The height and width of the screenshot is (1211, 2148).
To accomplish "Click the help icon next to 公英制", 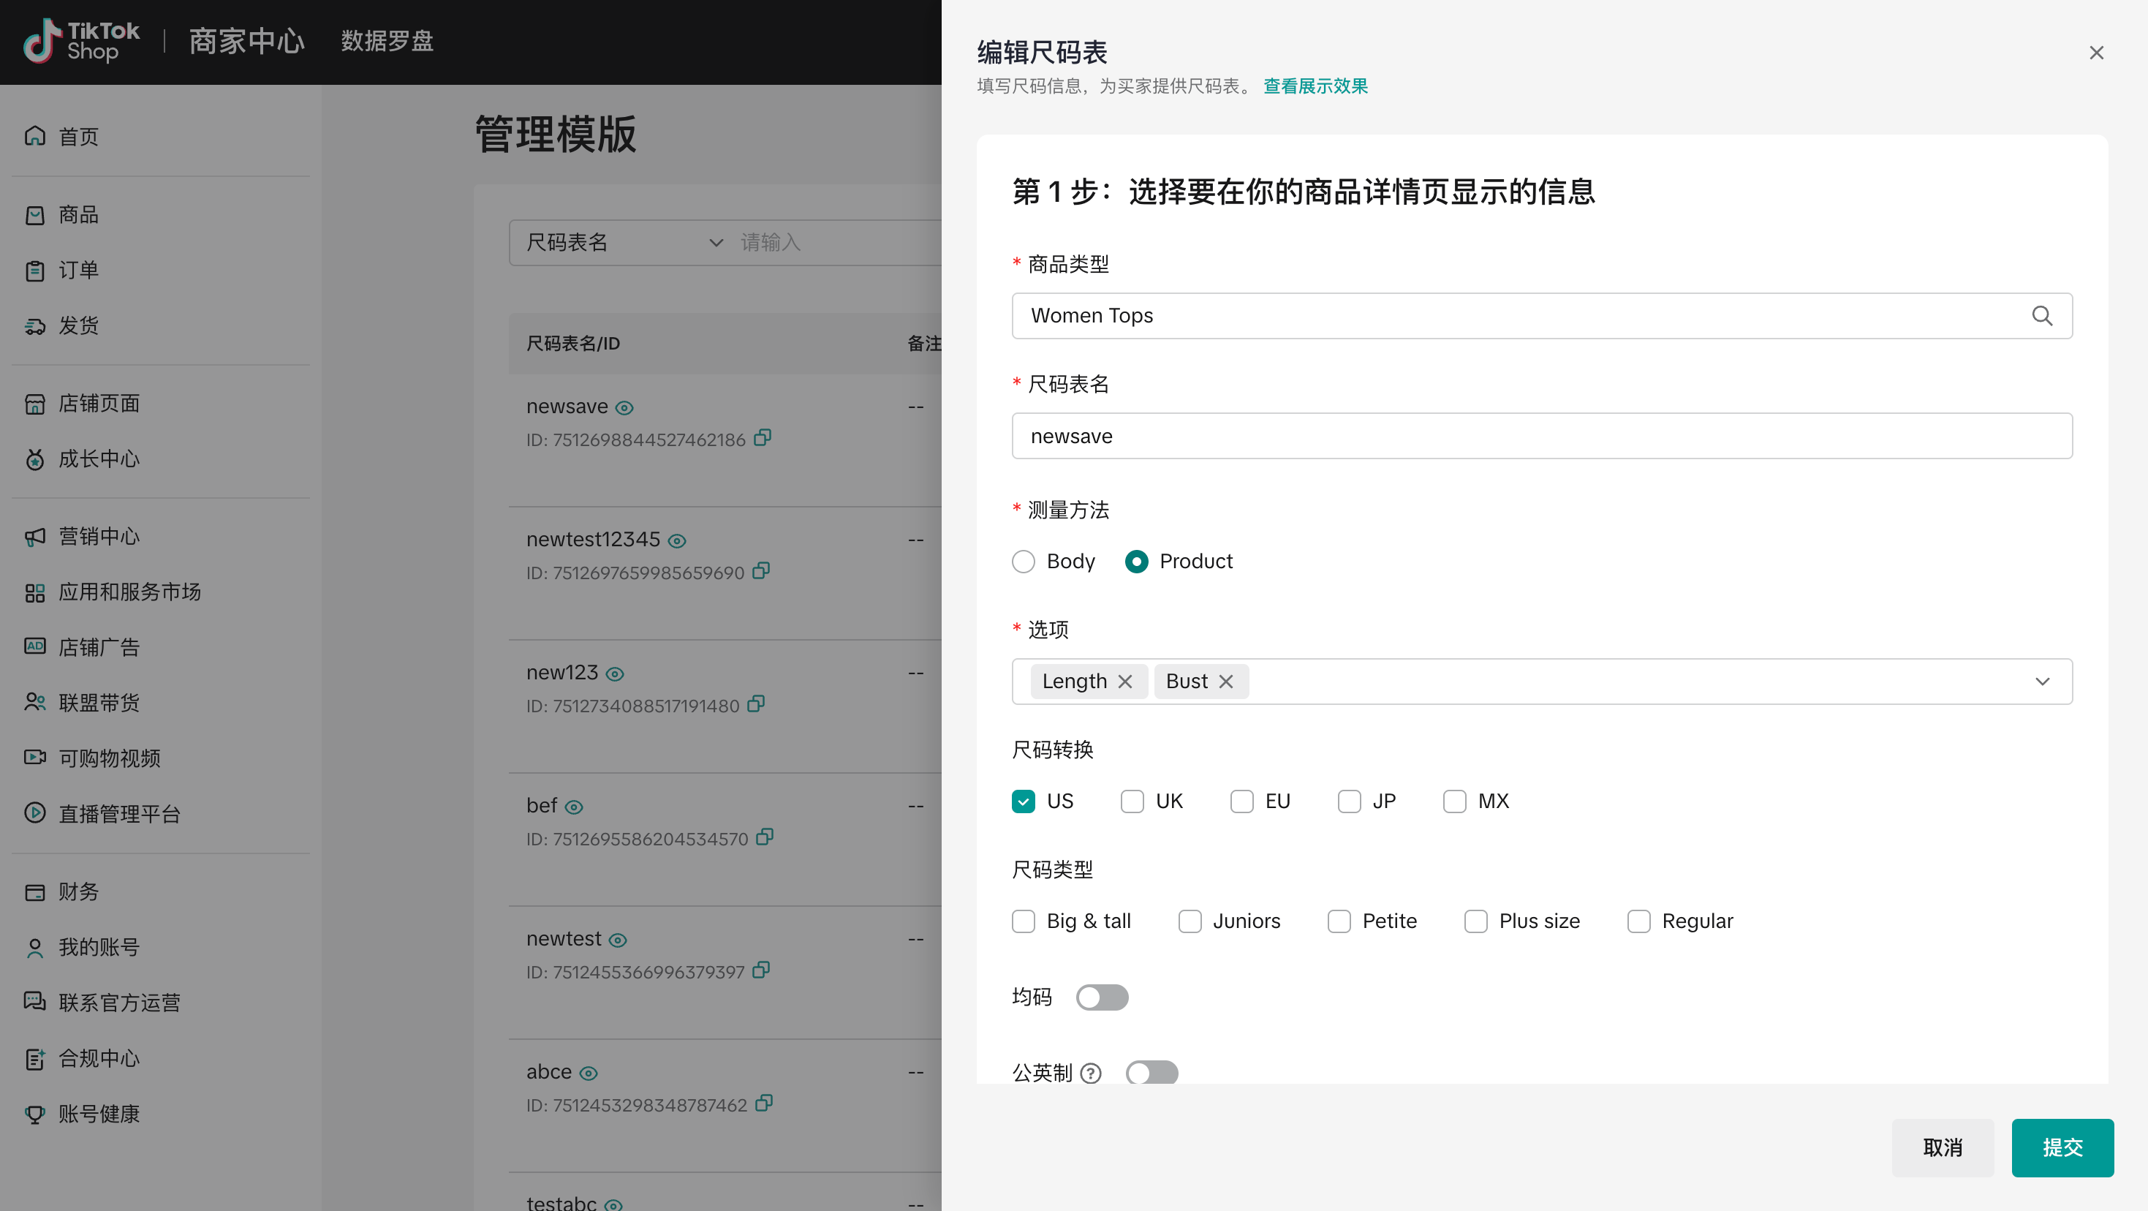I will point(1091,1073).
